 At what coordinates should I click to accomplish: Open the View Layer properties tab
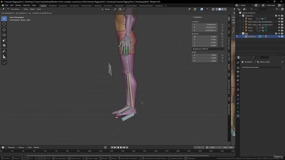238,76
